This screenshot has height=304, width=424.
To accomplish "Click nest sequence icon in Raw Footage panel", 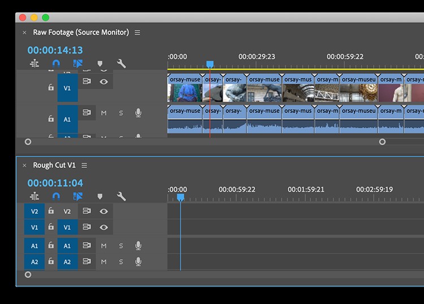I will [x=34, y=63].
